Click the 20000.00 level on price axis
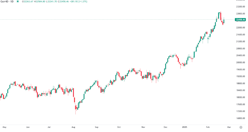The height and width of the screenshot is (132, 248). [240, 62]
